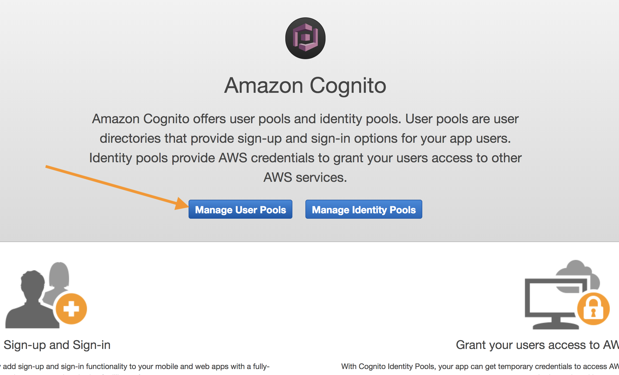619x375 pixels.
Task: Select the Sign-up and Sign-in heading
Action: tap(57, 345)
